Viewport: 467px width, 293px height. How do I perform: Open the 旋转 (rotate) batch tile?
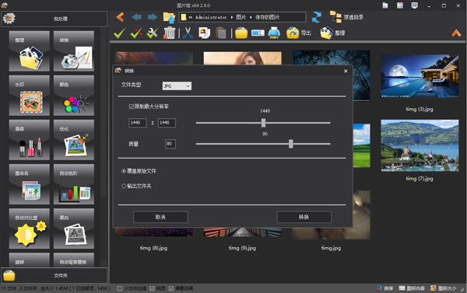click(30, 260)
